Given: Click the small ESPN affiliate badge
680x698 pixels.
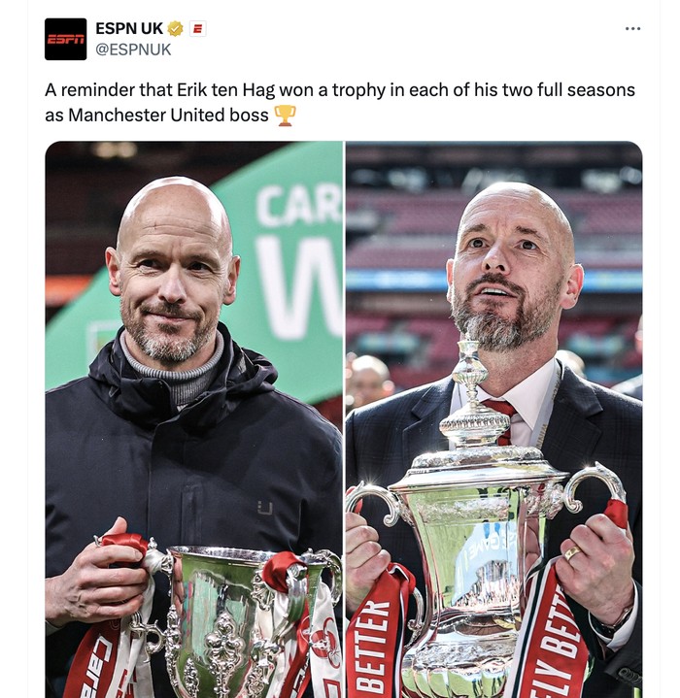Looking at the screenshot, I should 198,29.
